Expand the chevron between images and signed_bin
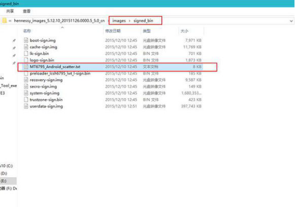 point(129,20)
